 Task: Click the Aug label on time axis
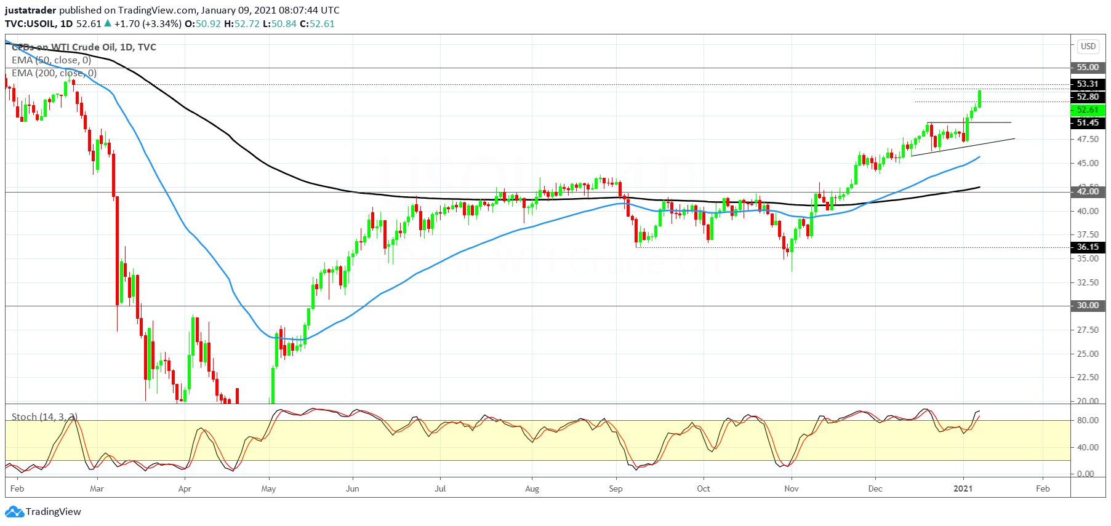(532, 489)
